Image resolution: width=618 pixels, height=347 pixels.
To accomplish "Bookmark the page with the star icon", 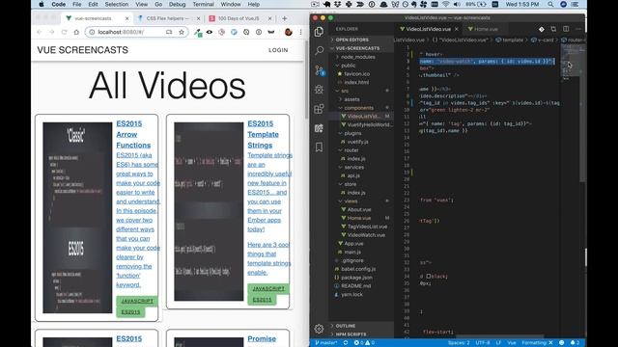I will click(x=182, y=32).
